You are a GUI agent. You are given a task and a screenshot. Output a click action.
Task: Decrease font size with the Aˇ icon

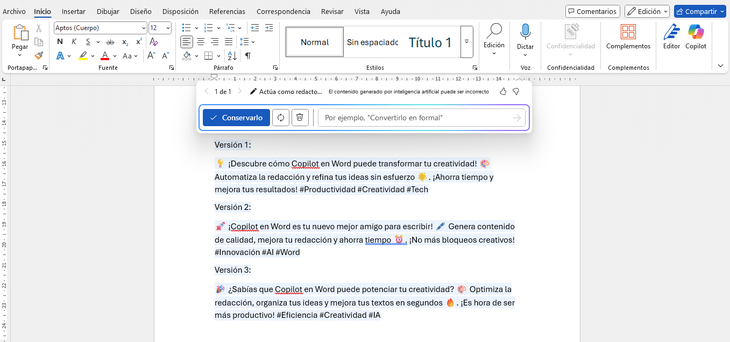166,56
